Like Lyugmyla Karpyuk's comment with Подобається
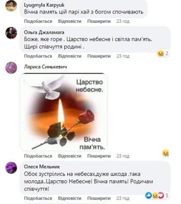This screenshot has width=181, height=204. pyautogui.click(x=38, y=21)
